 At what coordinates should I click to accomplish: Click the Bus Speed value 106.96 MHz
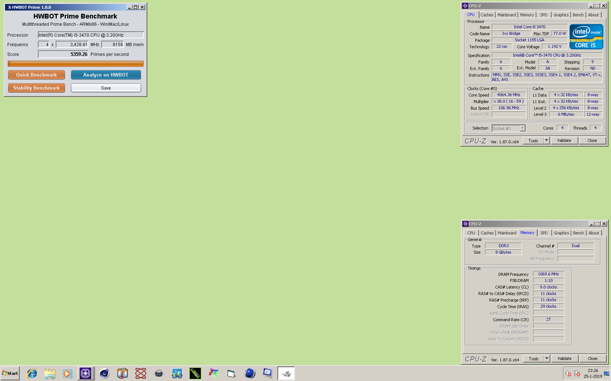[x=509, y=108]
